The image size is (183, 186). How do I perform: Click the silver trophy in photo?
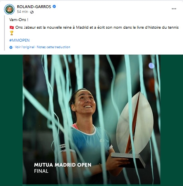[133, 128]
